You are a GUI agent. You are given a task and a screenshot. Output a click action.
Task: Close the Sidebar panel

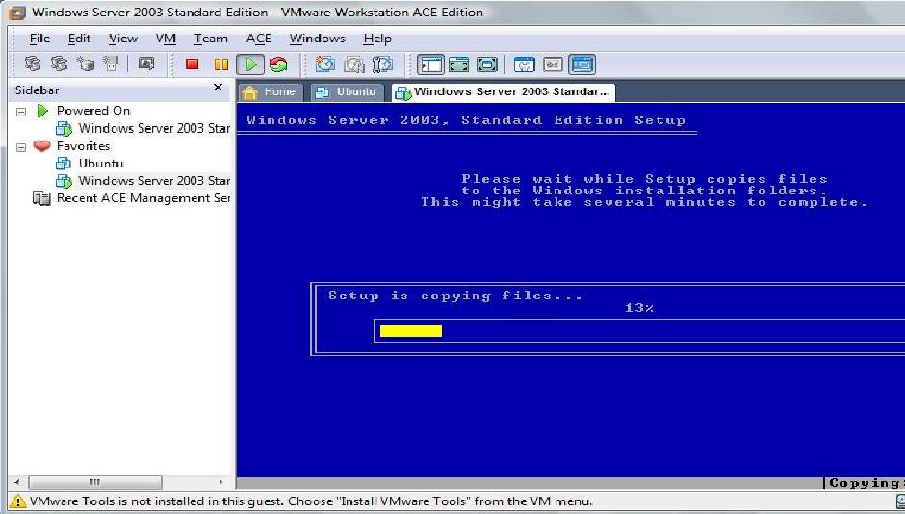(219, 87)
